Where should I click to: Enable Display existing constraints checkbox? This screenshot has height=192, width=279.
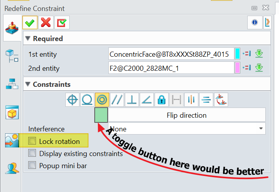point(32,153)
